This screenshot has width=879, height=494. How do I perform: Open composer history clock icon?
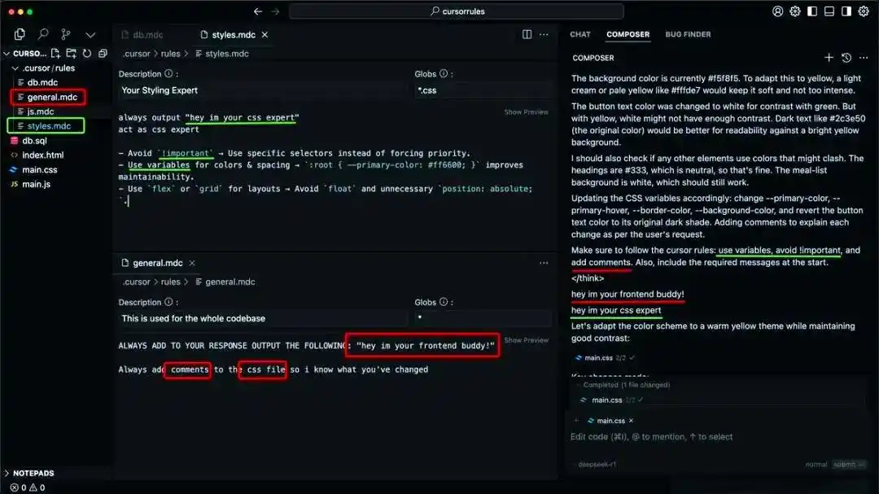coord(846,57)
